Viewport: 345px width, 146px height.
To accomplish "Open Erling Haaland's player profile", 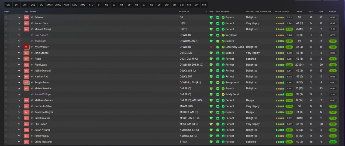I will 43,142.
